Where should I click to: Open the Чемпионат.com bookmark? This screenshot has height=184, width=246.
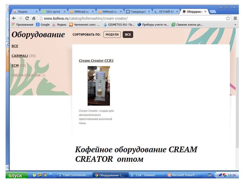(85, 25)
